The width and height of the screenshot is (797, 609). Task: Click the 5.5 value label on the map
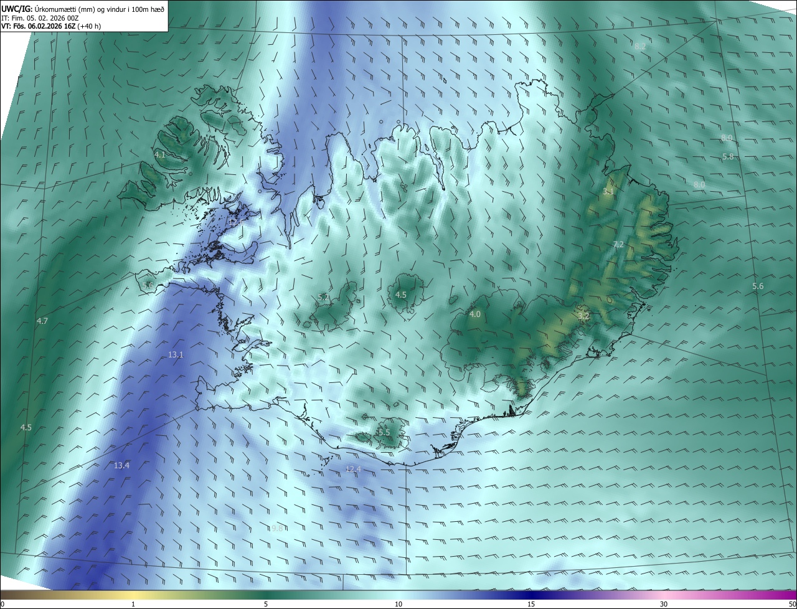point(384,432)
